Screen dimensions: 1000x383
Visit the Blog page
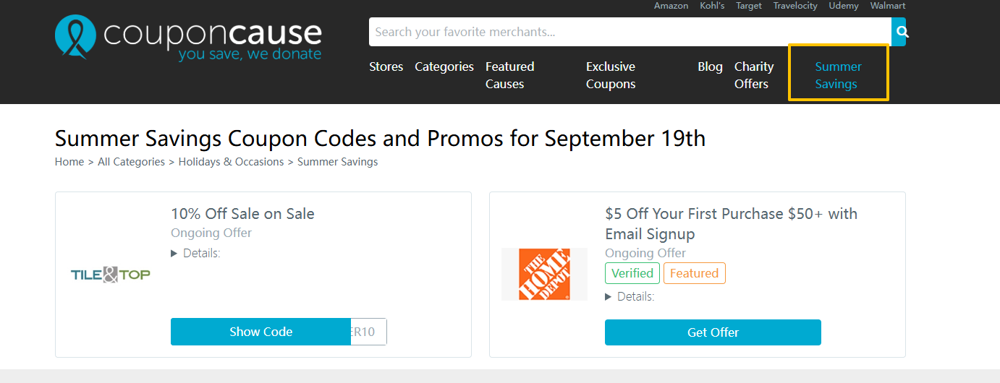tap(710, 66)
